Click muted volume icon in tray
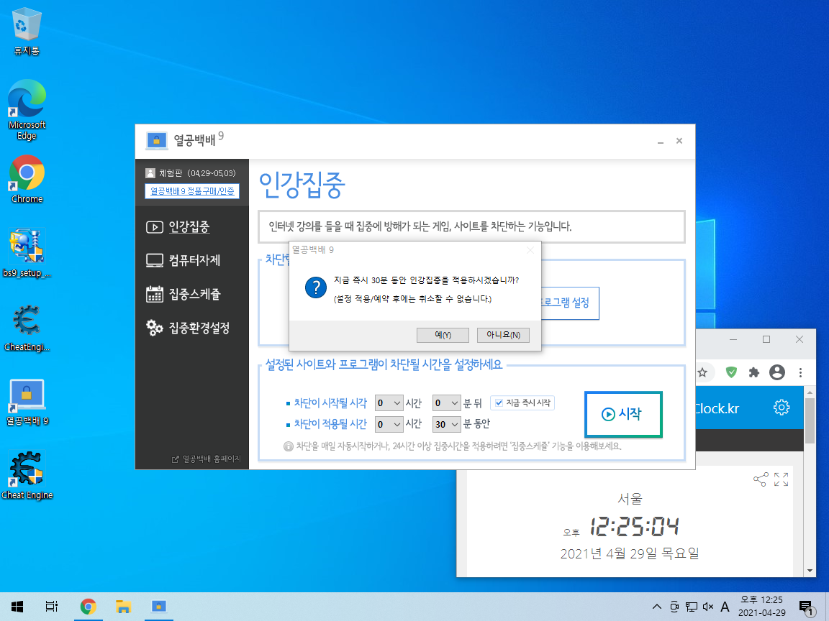829x621 pixels. 708,607
